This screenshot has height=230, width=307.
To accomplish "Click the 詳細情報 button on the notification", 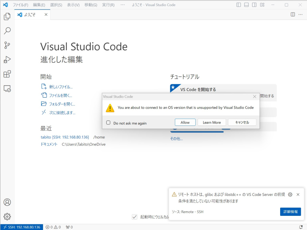I will (x=290, y=212).
